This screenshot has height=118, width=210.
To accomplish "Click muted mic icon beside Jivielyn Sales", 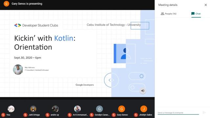I will click(x=136, y=115).
